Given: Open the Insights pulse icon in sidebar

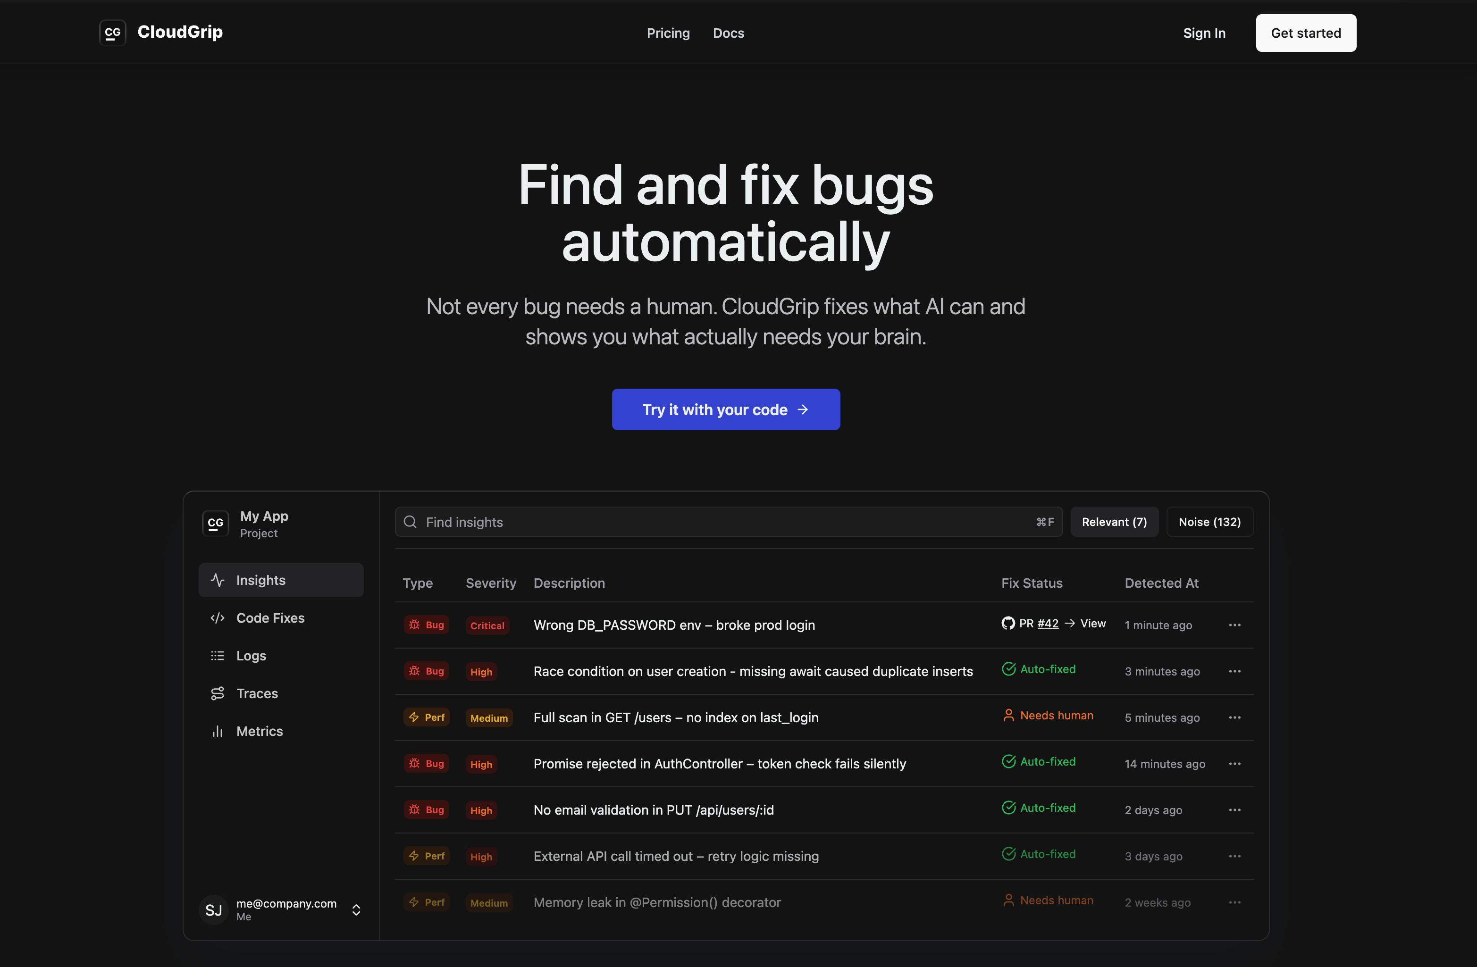Looking at the screenshot, I should [x=217, y=580].
